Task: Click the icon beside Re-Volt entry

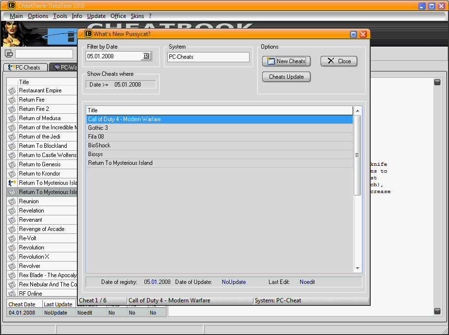Action: pyautogui.click(x=12, y=238)
